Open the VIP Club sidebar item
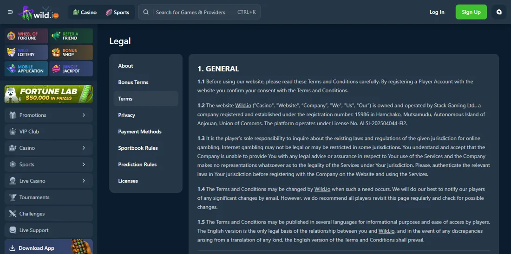Image resolution: width=511 pixels, height=254 pixels. point(49,132)
